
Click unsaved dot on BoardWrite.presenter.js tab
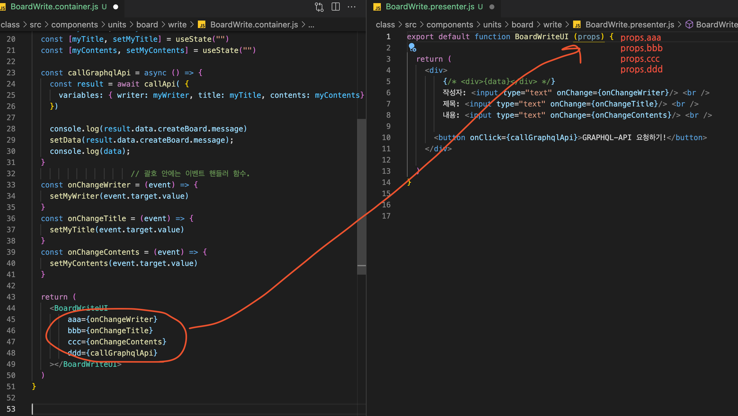click(x=492, y=7)
